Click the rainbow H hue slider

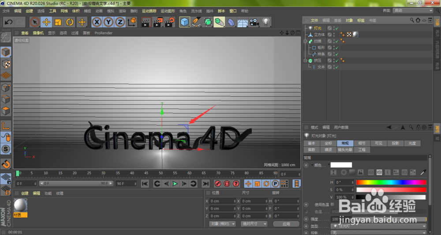point(391,182)
